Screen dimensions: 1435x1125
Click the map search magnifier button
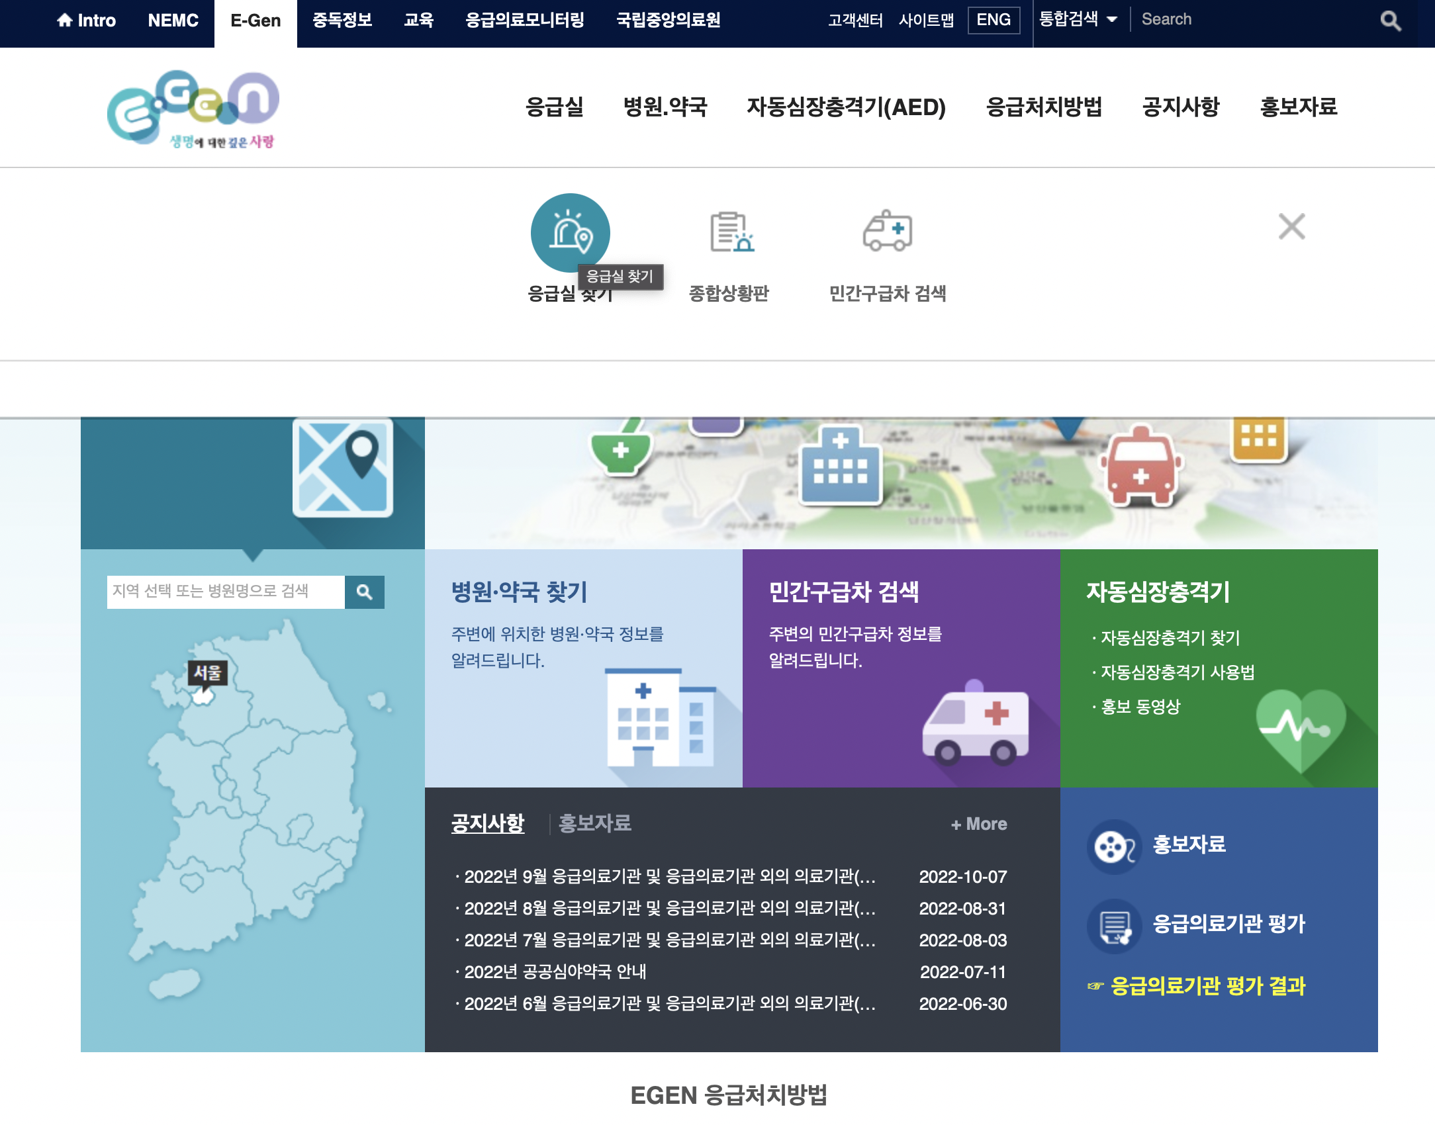coord(364,592)
